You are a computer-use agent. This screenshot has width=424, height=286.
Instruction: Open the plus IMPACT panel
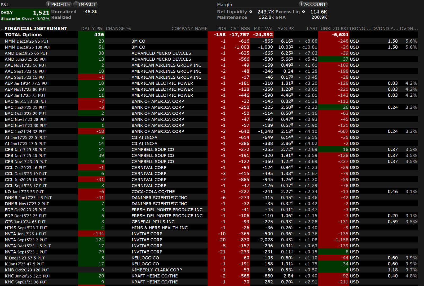pos(85,4)
